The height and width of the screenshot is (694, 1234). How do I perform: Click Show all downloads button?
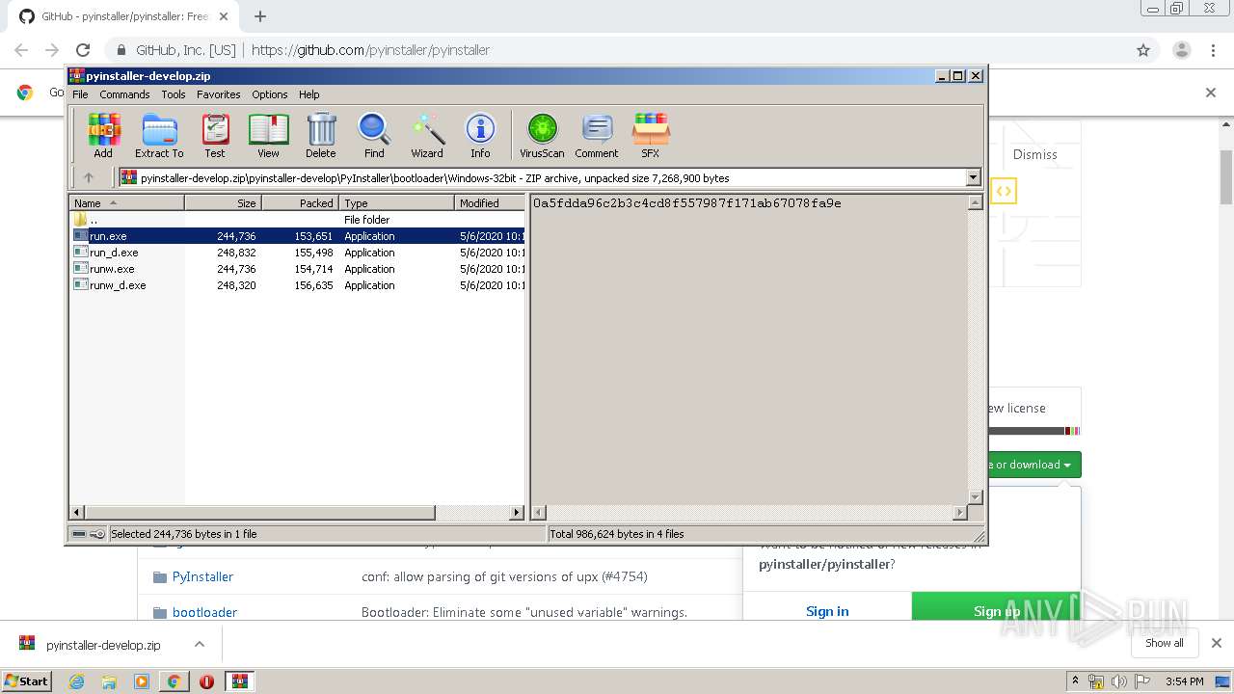point(1165,643)
